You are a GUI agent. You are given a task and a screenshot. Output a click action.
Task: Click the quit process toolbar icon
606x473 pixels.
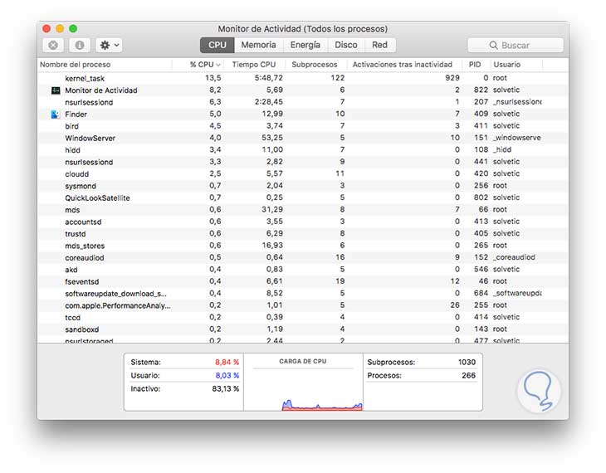click(x=53, y=45)
